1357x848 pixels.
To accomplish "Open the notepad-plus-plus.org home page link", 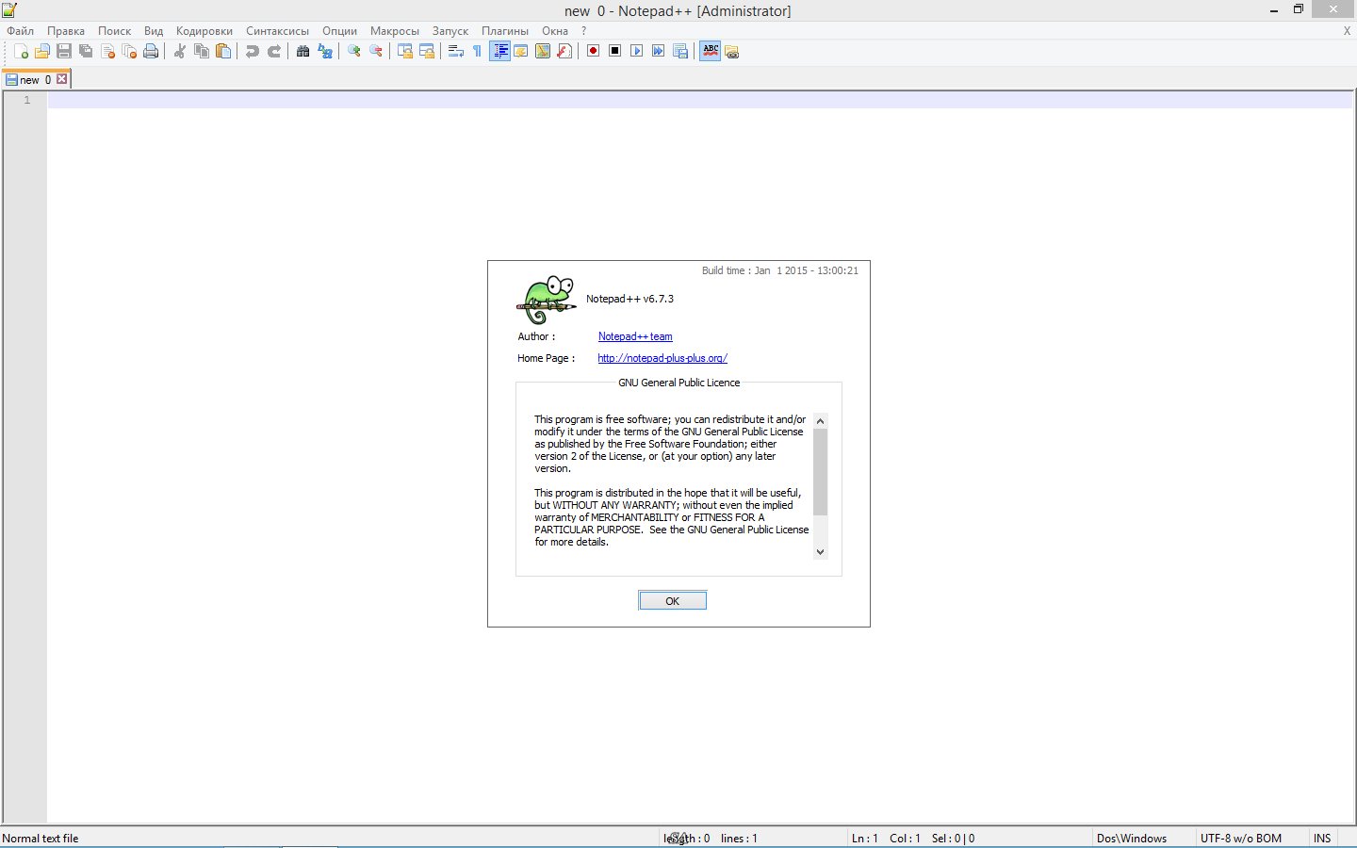I will 662,358.
